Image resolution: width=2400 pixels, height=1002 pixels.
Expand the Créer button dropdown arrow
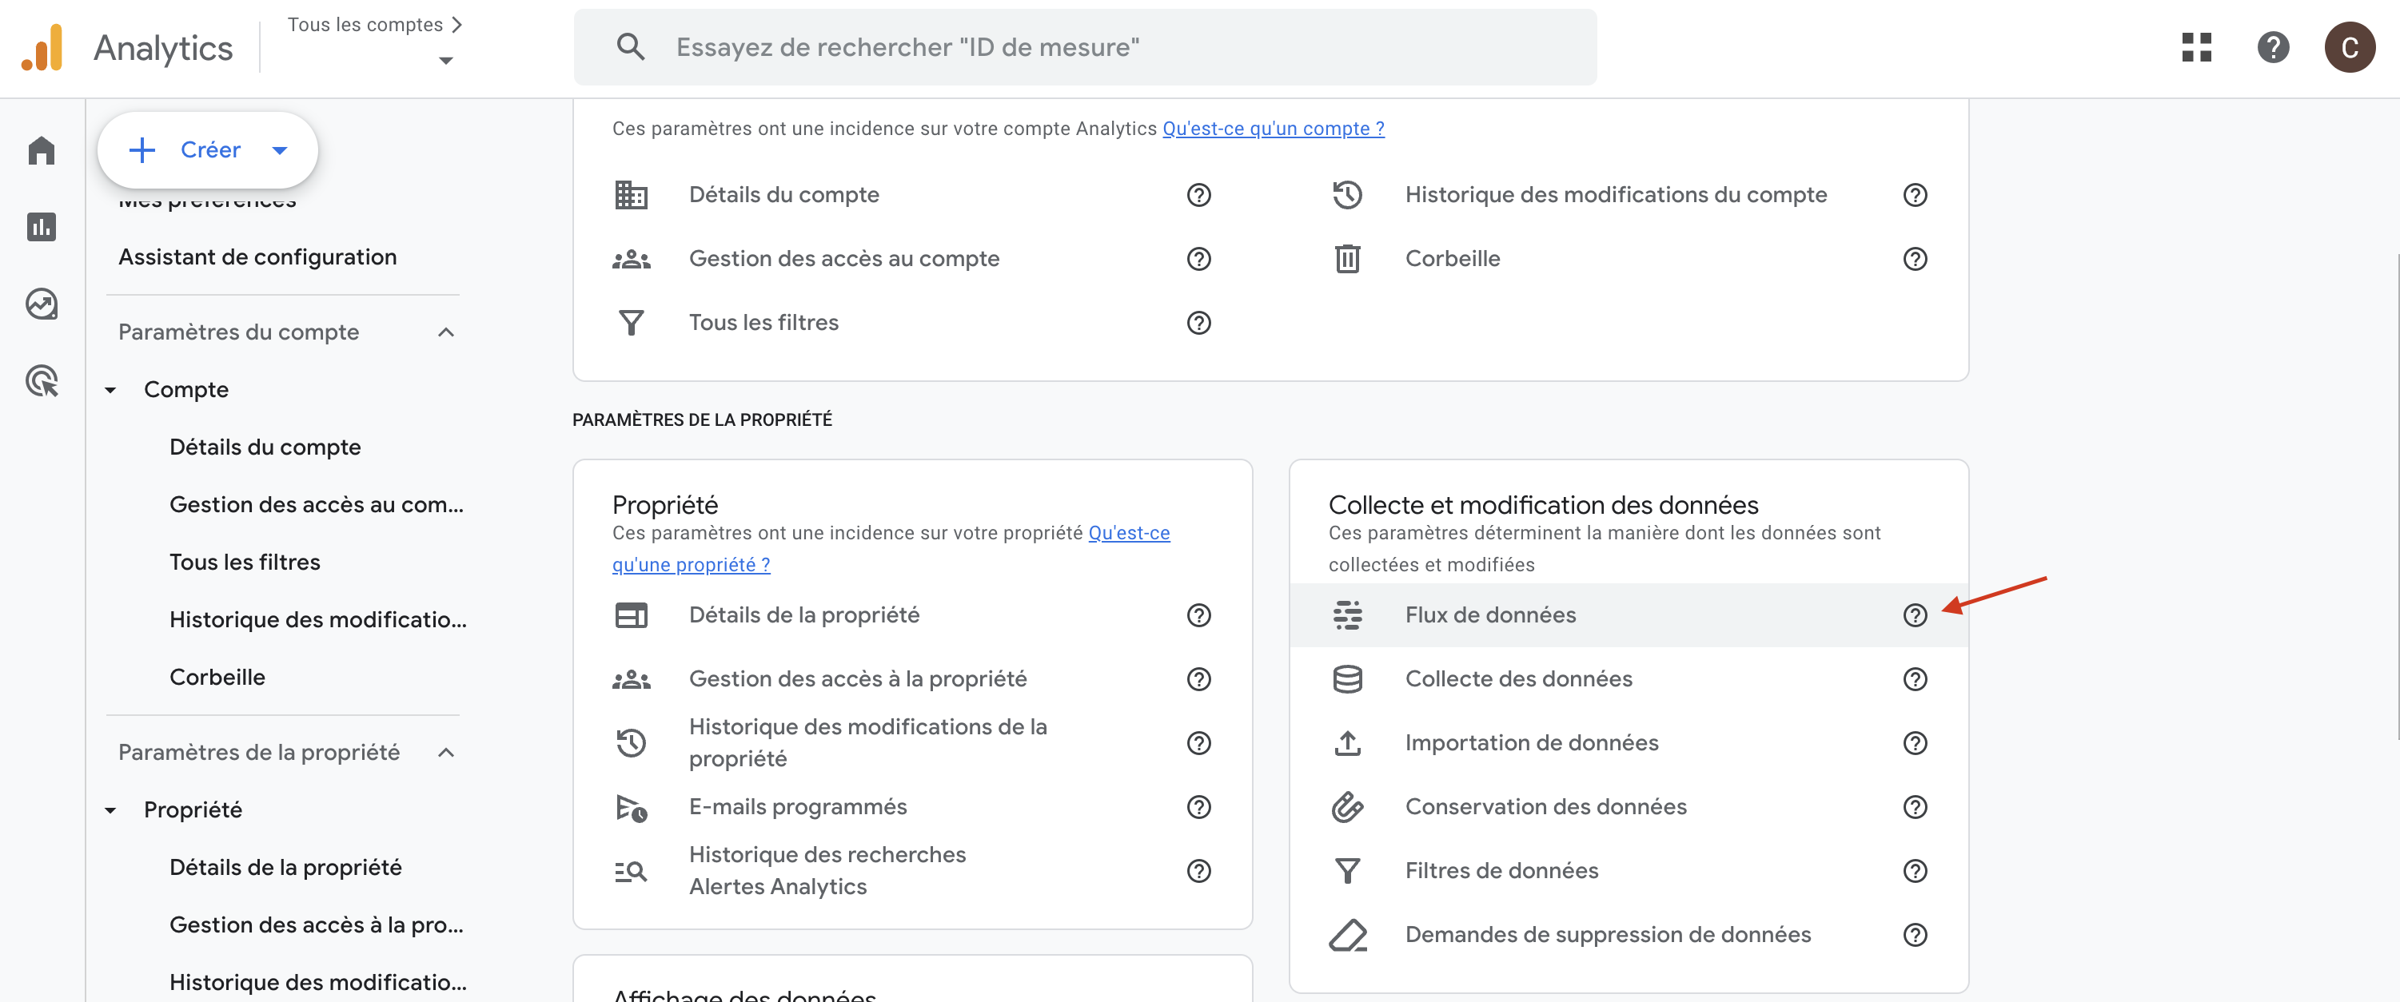click(278, 149)
